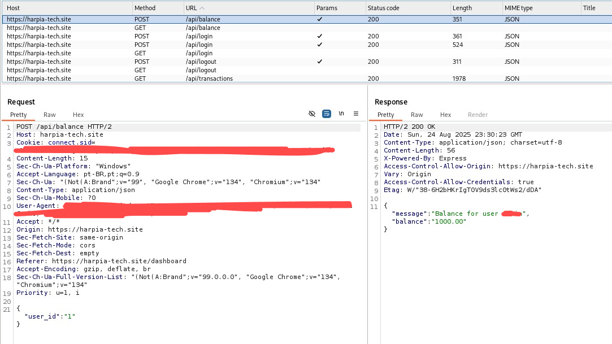The image size is (612, 344).
Task: Toggle hide non-printable characters eye icon
Action: click(x=312, y=114)
